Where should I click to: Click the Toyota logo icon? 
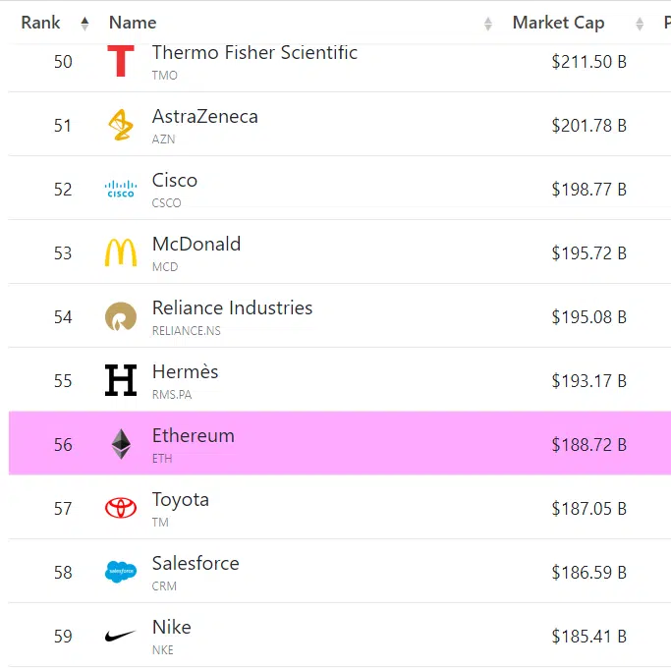coord(121,508)
